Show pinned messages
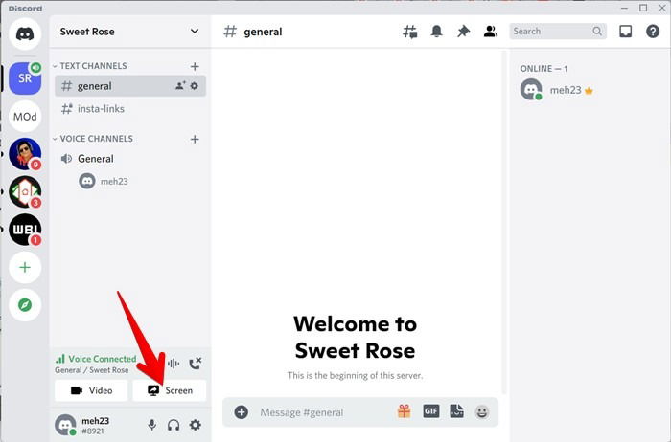The height and width of the screenshot is (442, 671). click(463, 32)
